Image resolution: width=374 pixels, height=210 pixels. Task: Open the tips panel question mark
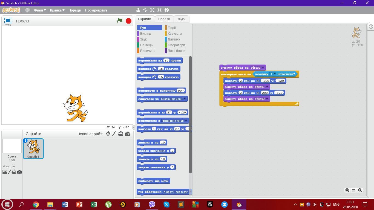pyautogui.click(x=371, y=27)
